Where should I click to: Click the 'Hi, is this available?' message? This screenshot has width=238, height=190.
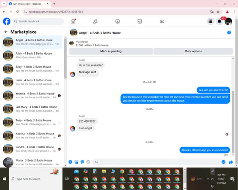click(91, 65)
